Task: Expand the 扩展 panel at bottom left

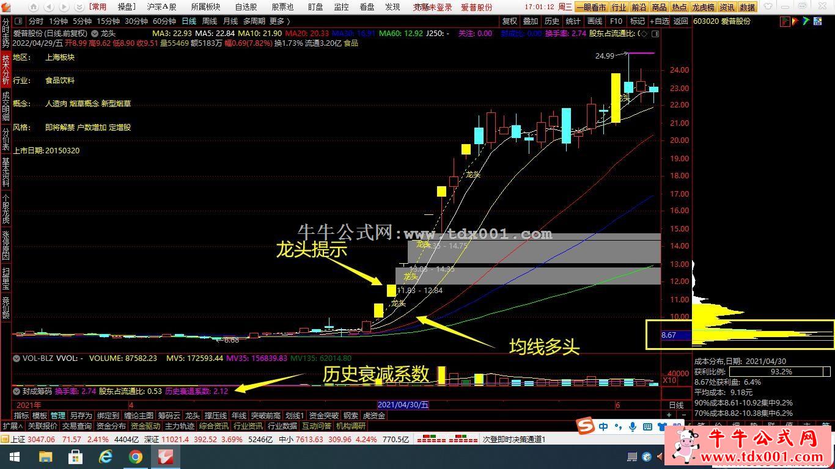Action: click(x=12, y=426)
